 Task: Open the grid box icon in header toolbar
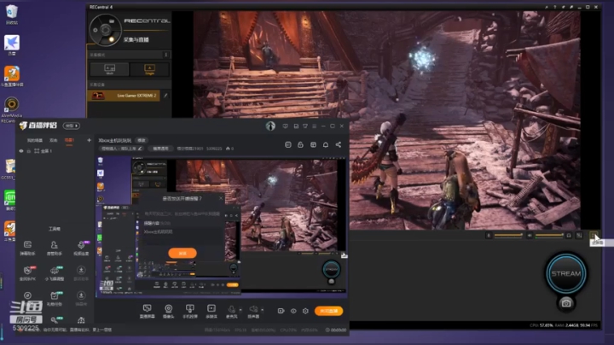tap(313, 144)
